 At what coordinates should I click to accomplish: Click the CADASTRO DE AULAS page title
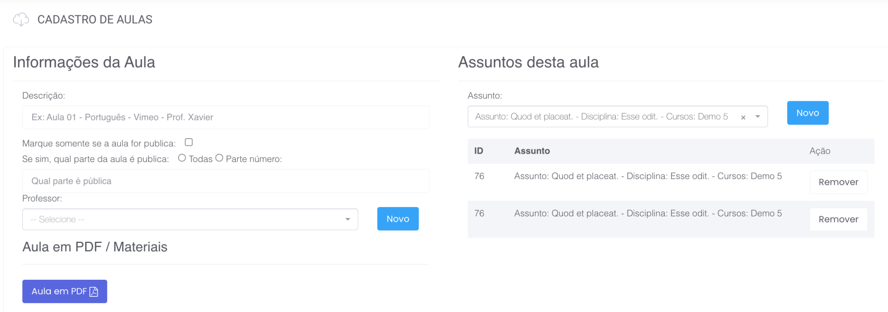tap(95, 20)
